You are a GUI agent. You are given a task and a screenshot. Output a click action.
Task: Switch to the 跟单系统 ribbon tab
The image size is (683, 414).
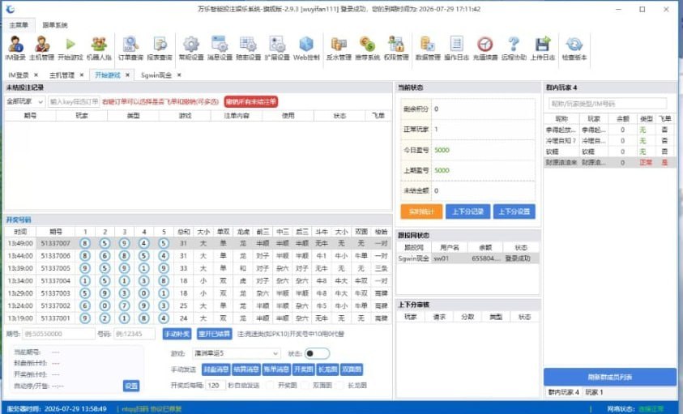(x=55, y=25)
